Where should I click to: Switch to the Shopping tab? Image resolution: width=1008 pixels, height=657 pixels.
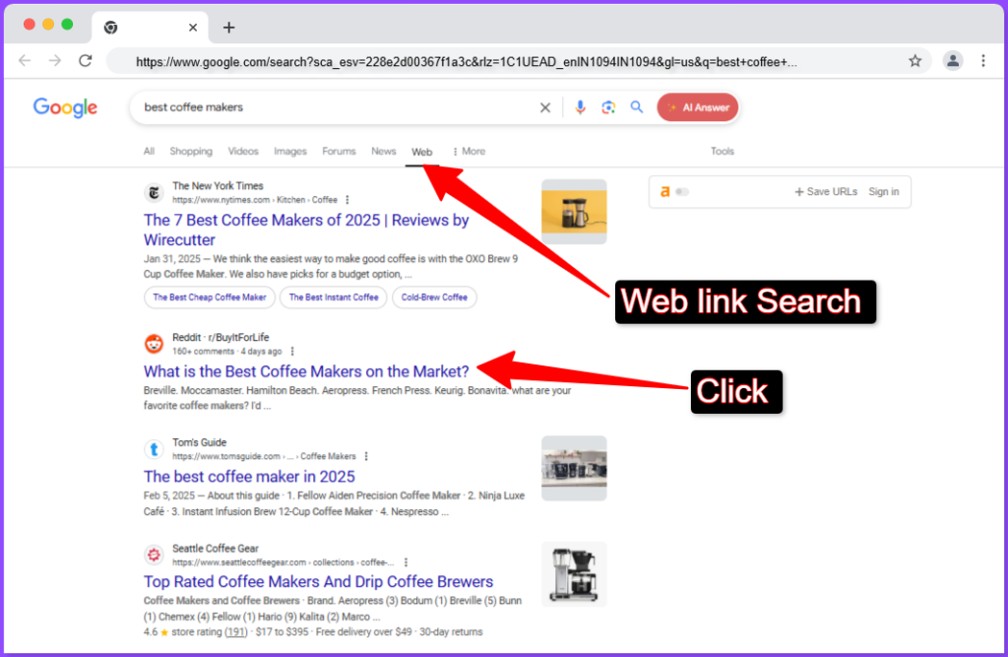pos(191,152)
